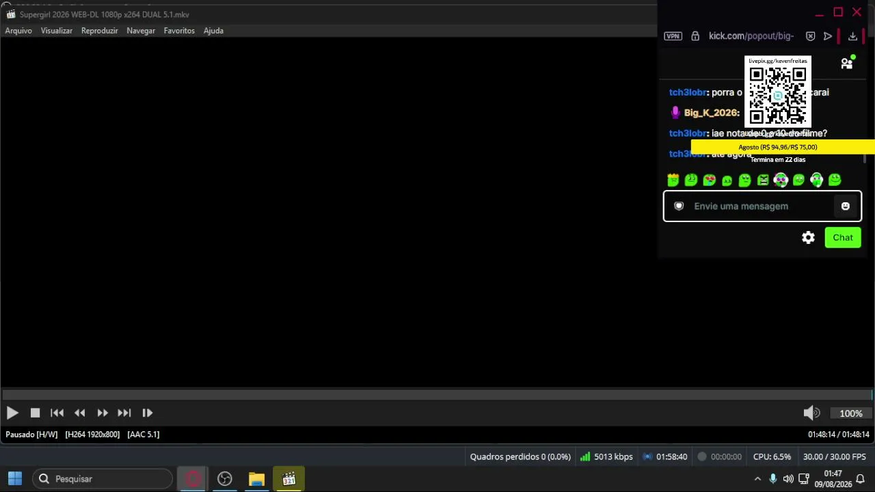Open the Navegar menu
The height and width of the screenshot is (492, 875).
click(x=141, y=31)
